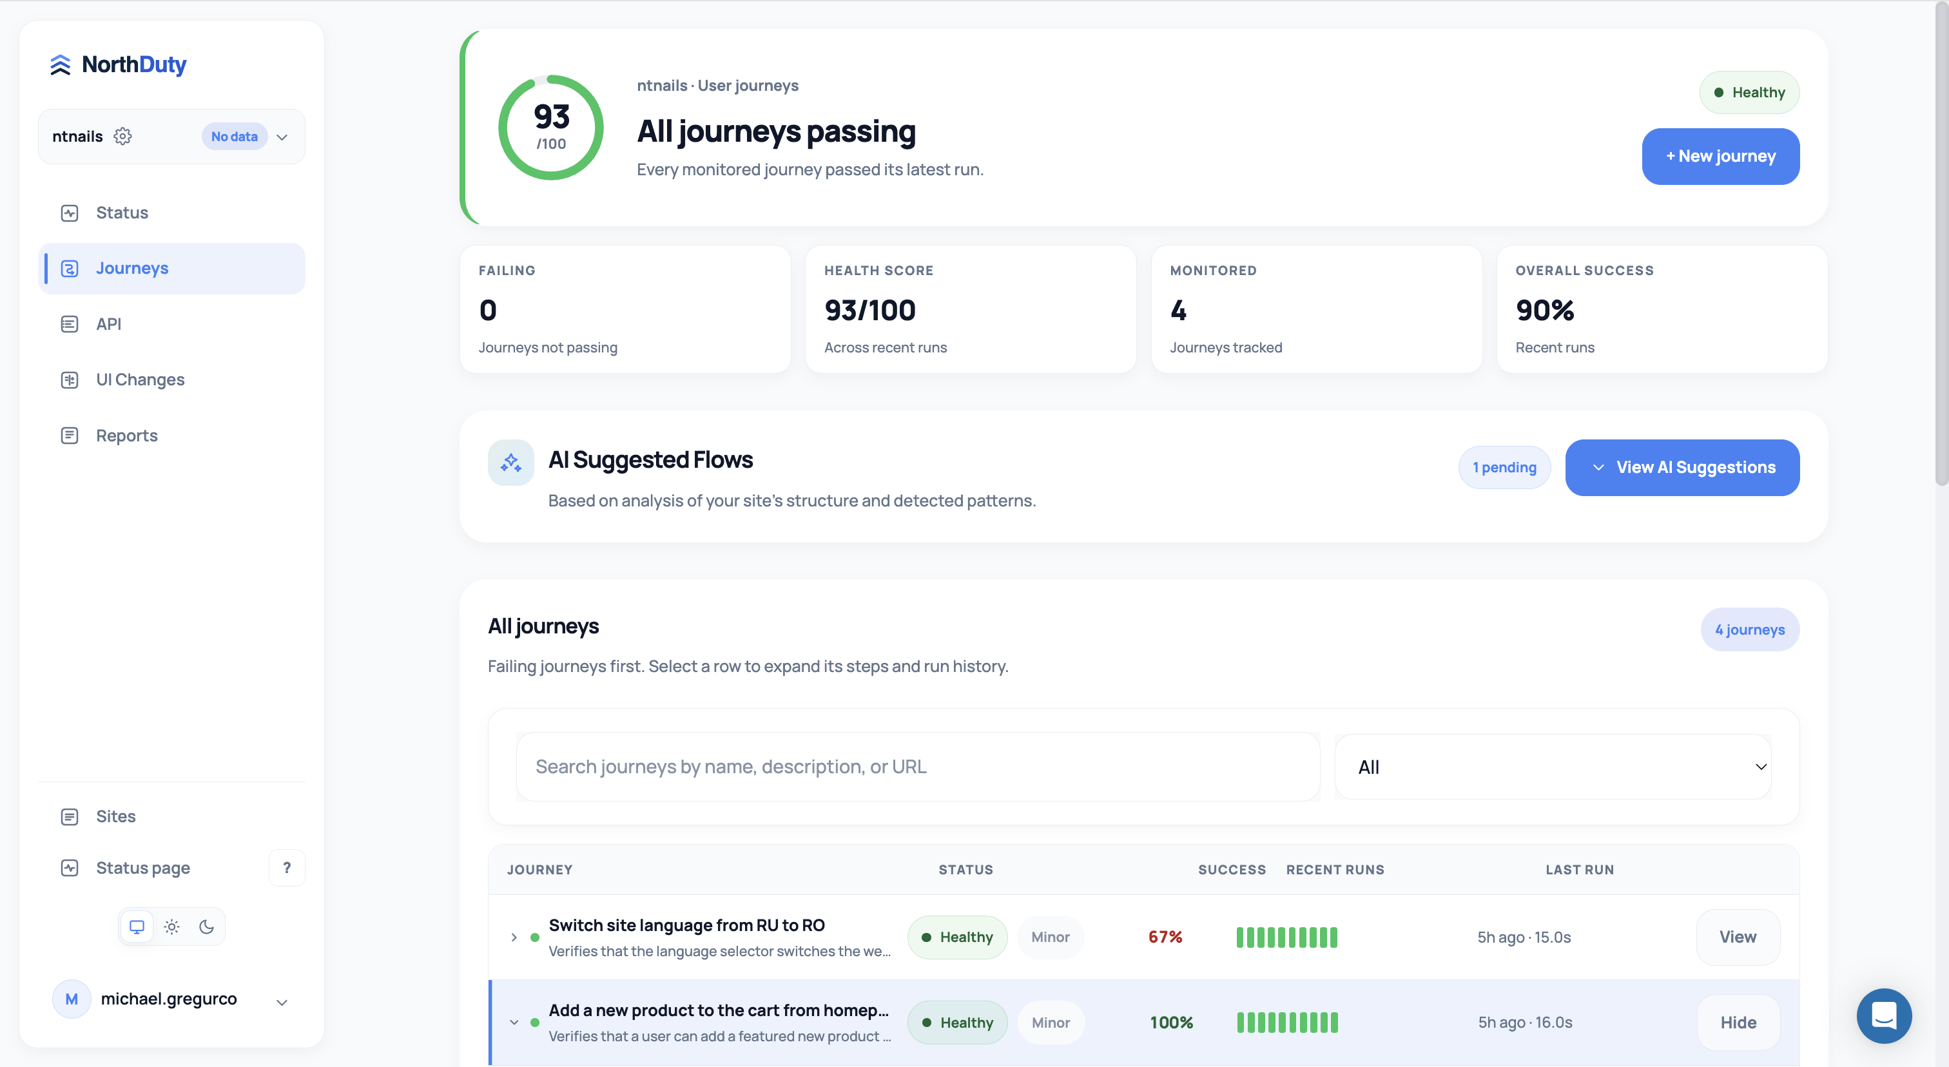Expand the Switch site language row chevron
The height and width of the screenshot is (1067, 1949).
[x=514, y=937]
